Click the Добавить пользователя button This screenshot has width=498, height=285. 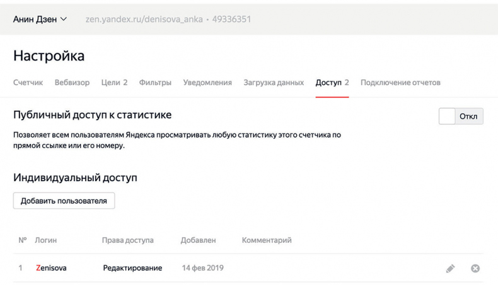[64, 201]
